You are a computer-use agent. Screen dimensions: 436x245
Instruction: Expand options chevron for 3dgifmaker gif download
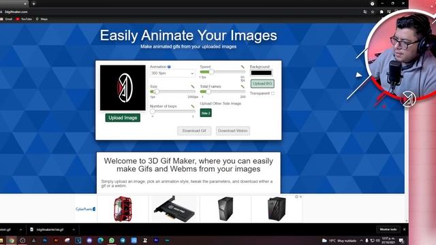(x=74, y=229)
